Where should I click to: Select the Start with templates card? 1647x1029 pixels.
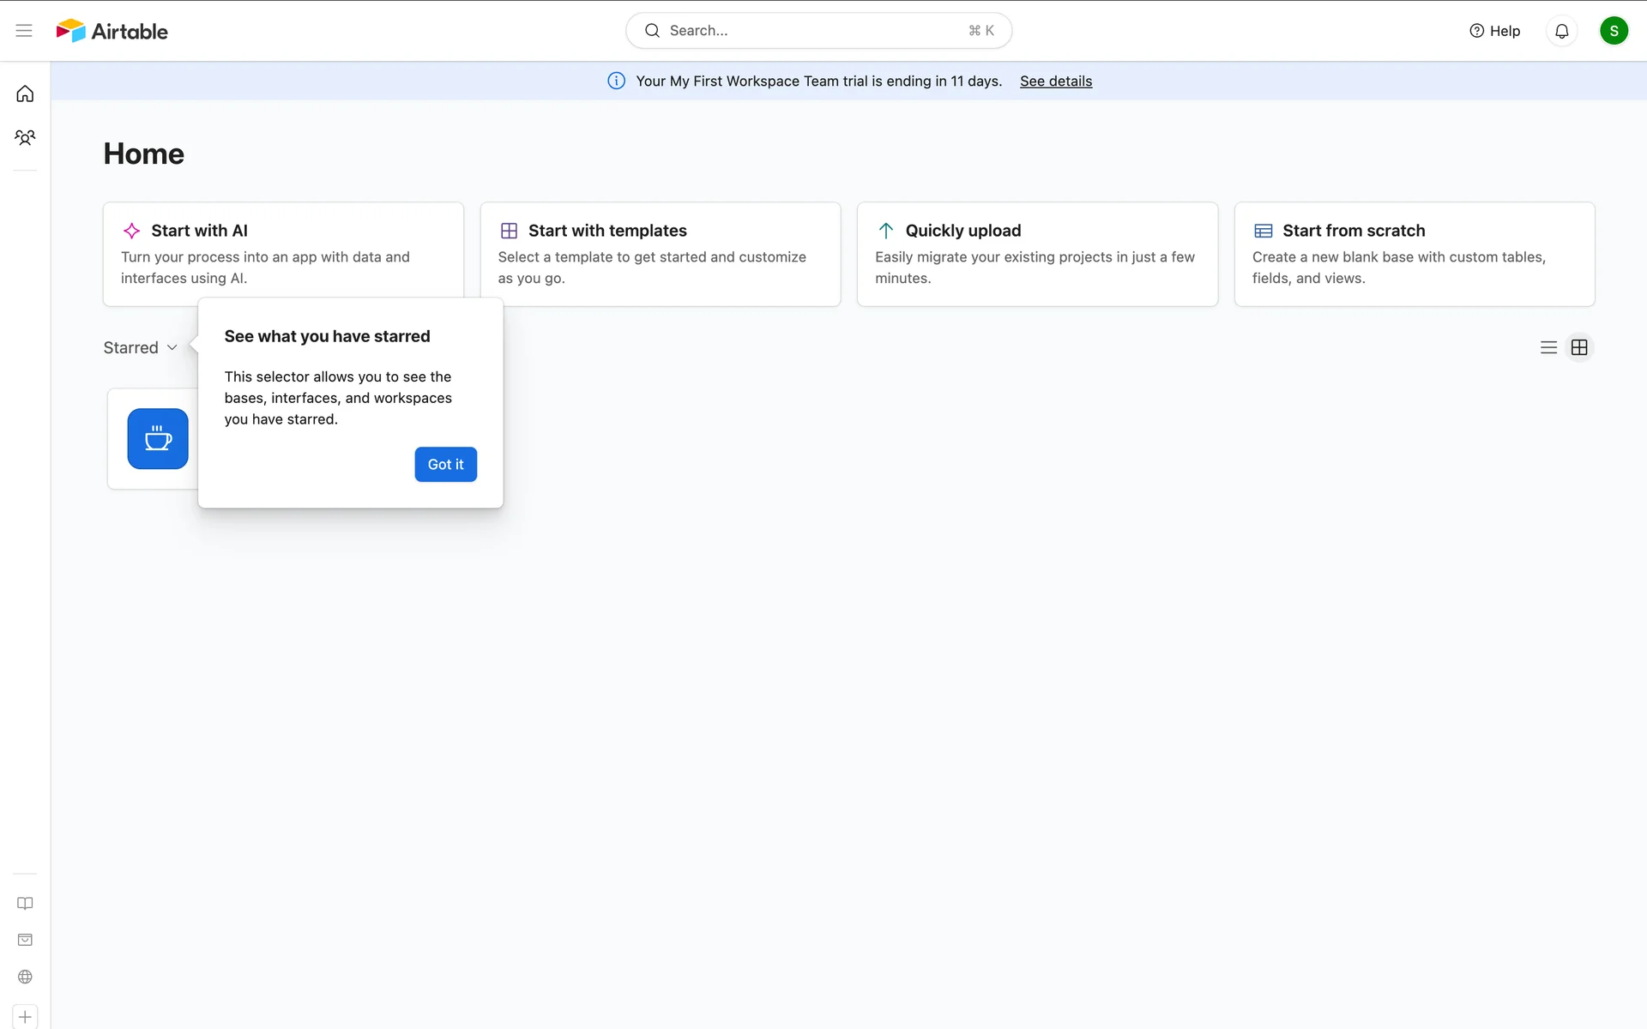pos(660,253)
